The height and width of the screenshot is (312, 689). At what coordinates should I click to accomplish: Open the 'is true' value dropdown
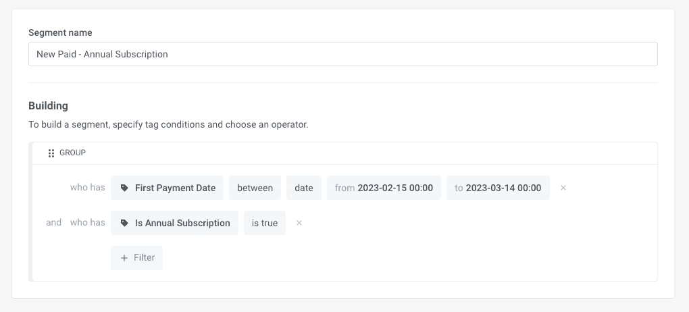(x=265, y=223)
